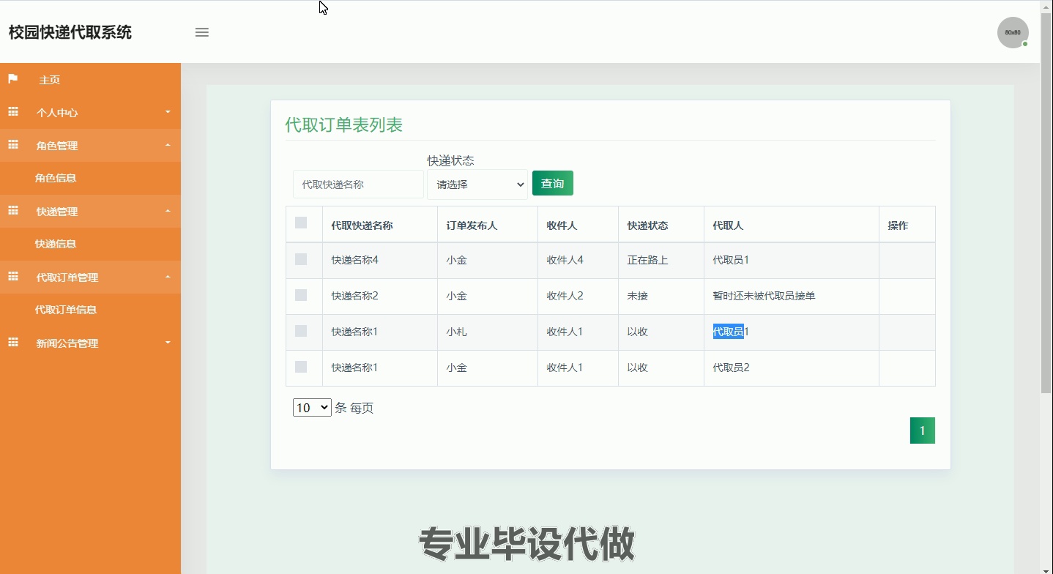Screen dimensions: 1053x574
Task: Open the 角色信息 submenu item
Action: (55, 178)
